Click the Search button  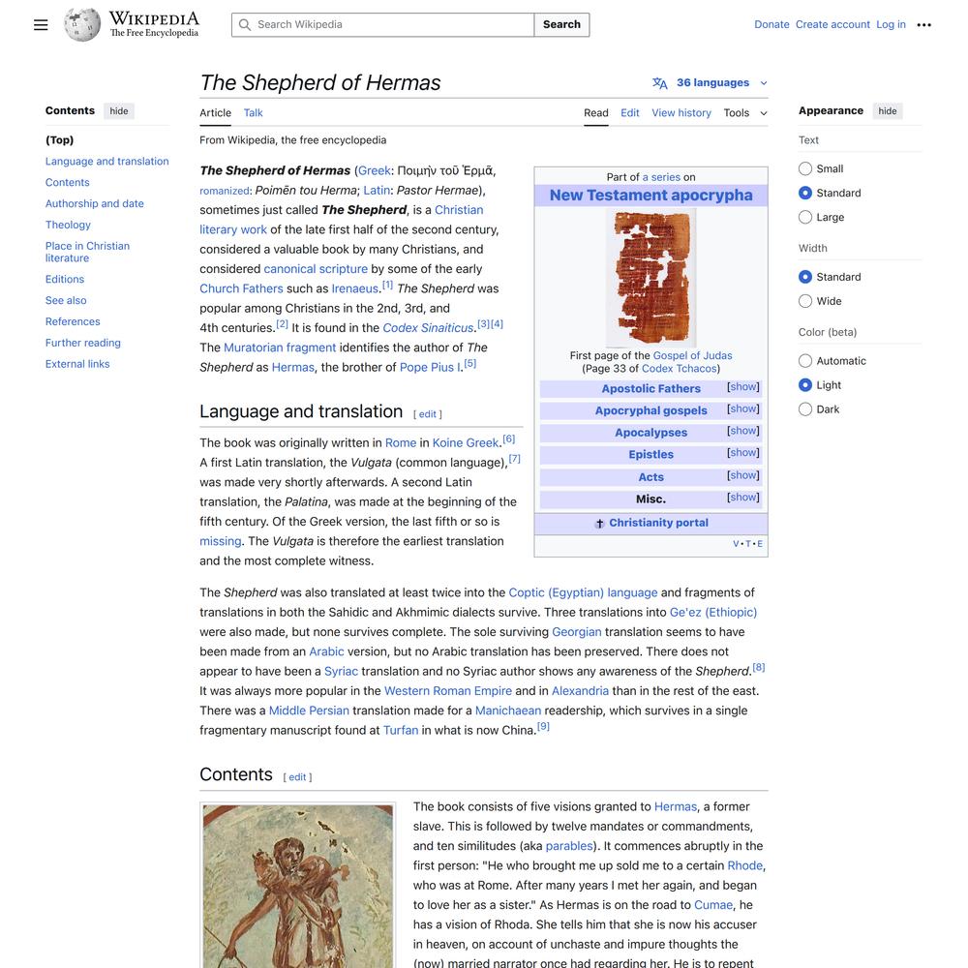(x=561, y=25)
